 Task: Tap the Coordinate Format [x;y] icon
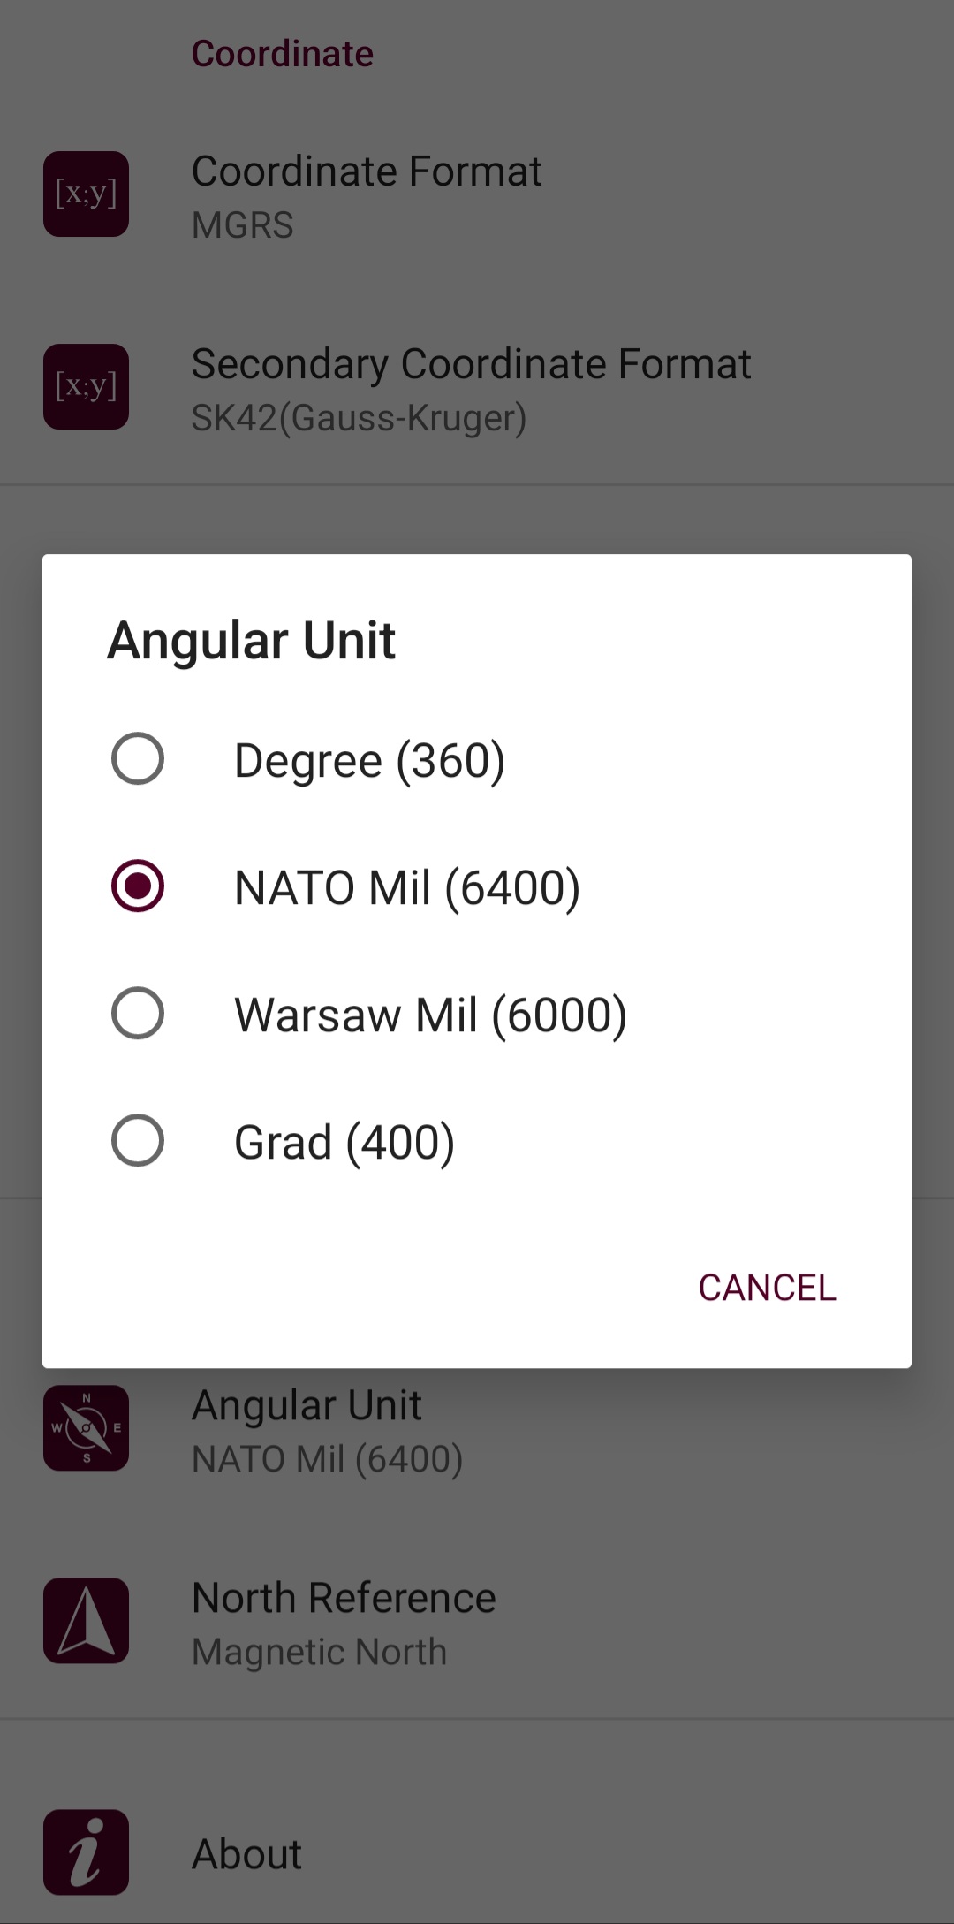coord(87,194)
